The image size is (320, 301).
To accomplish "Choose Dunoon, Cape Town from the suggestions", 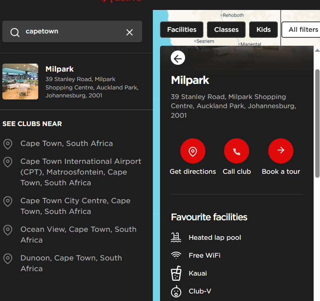I will (71, 263).
